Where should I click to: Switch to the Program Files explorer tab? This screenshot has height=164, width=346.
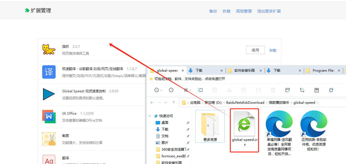tap(323, 71)
